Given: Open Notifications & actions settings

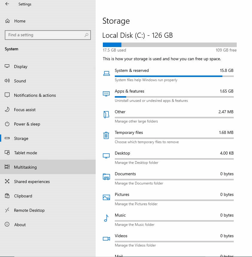Looking at the screenshot, I should pos(35,95).
